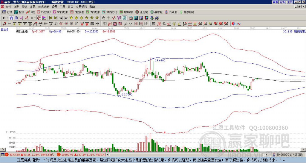Click the 日K线 label
This screenshot has width=306, height=163.
[x=4, y=29]
